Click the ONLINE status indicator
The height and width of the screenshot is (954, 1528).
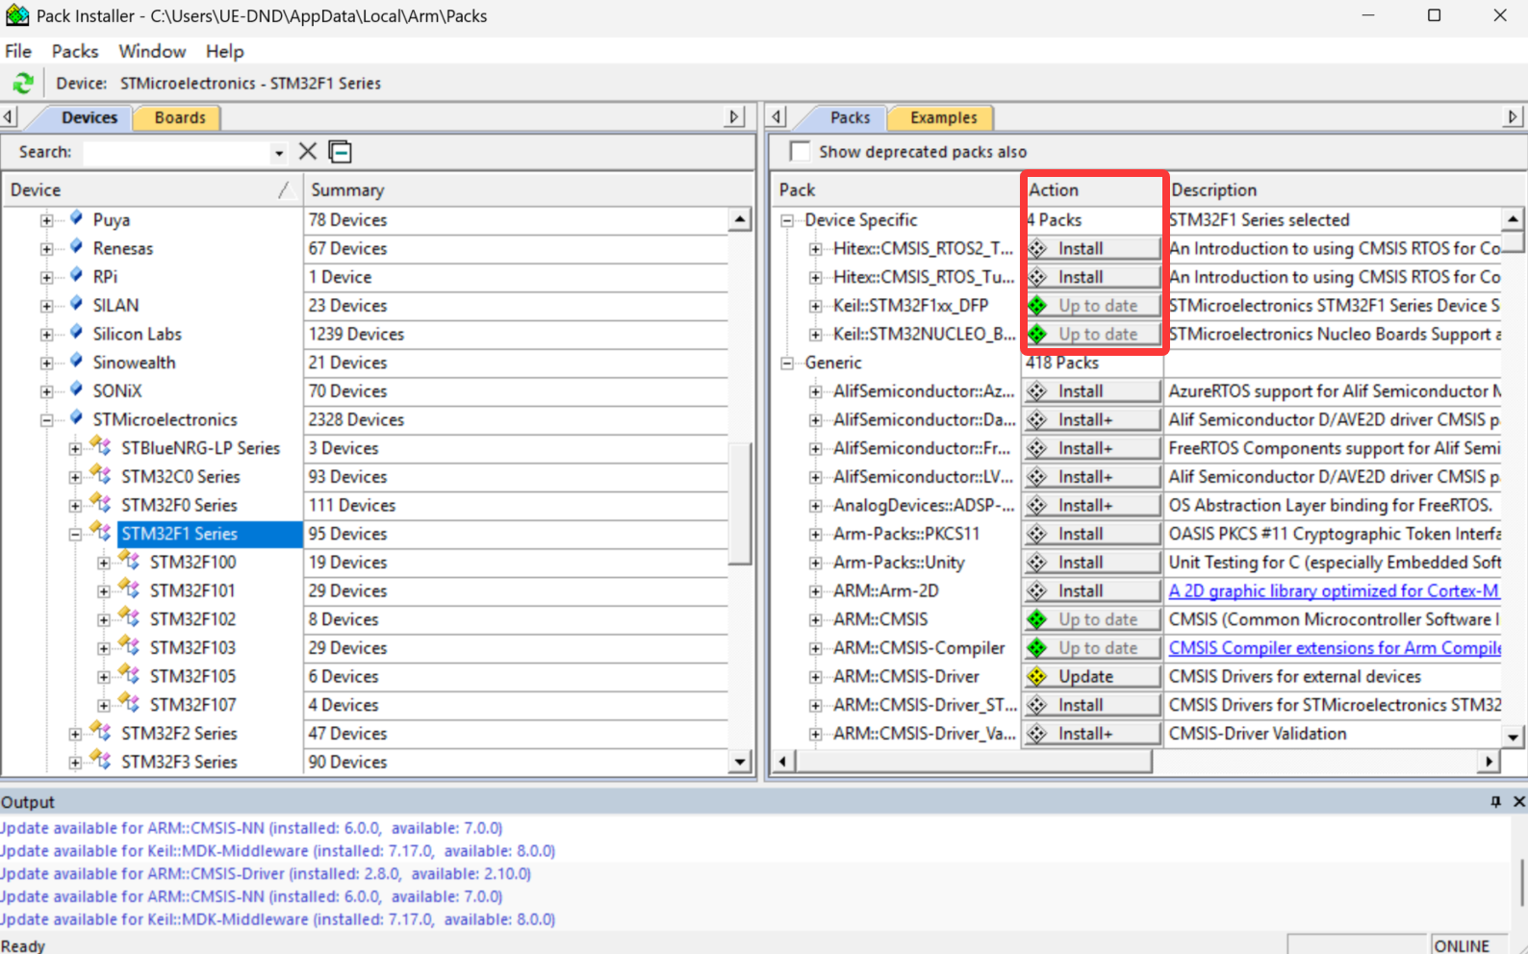(x=1462, y=945)
